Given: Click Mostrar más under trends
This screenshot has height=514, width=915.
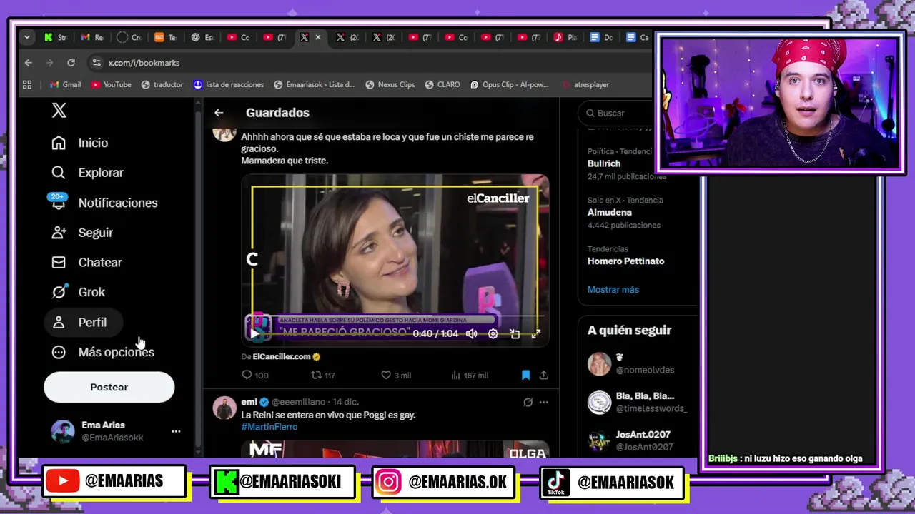Looking at the screenshot, I should click(613, 289).
